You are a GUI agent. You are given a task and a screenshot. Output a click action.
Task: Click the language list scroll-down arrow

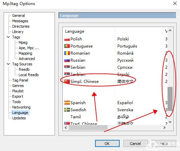(170, 122)
